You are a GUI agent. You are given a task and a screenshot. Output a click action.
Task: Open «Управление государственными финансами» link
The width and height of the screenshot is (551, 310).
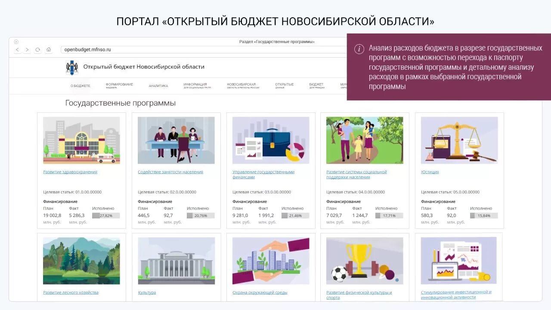click(263, 174)
